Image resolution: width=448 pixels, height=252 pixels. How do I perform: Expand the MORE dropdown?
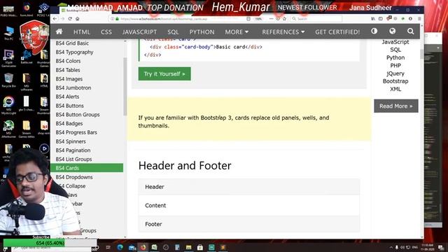[x=237, y=32]
